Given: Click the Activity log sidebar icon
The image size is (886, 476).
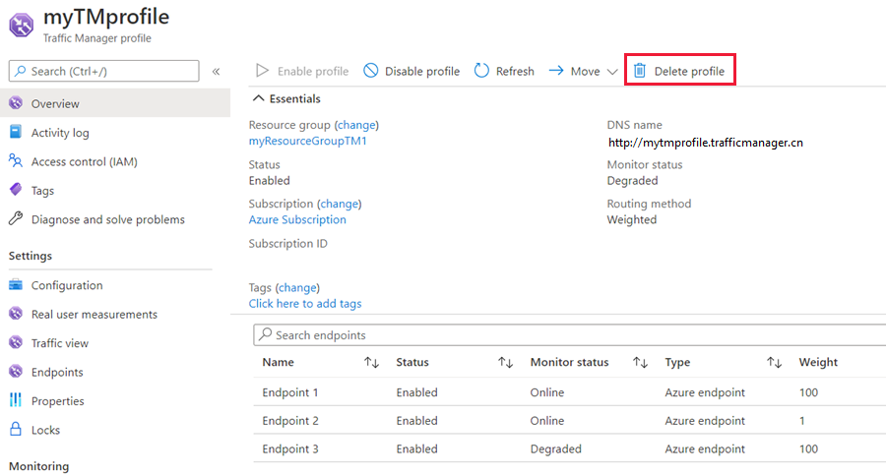Looking at the screenshot, I should [15, 133].
